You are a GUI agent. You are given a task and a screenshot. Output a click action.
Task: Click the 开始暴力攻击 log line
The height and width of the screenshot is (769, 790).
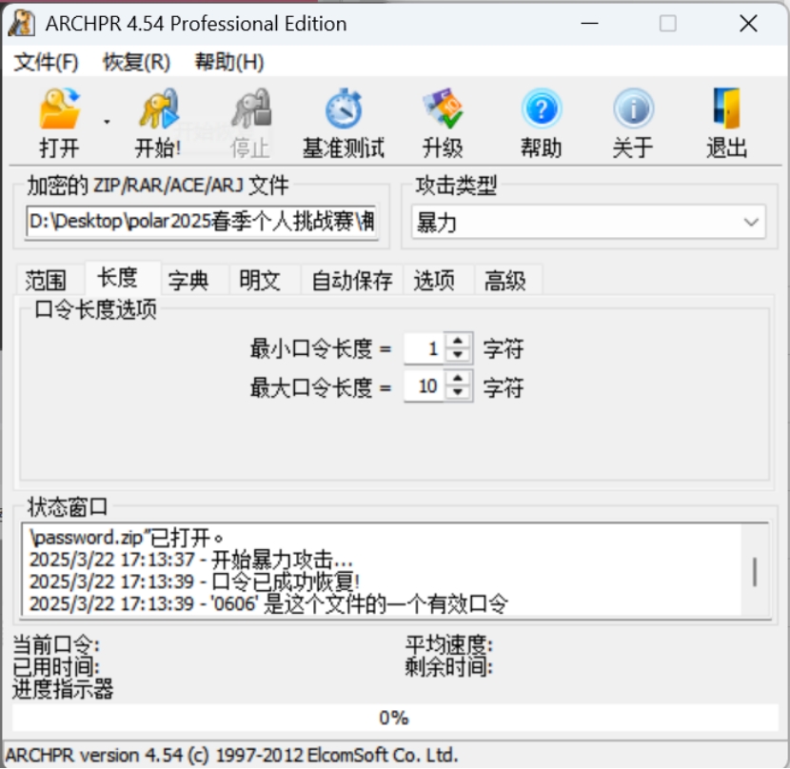(191, 560)
